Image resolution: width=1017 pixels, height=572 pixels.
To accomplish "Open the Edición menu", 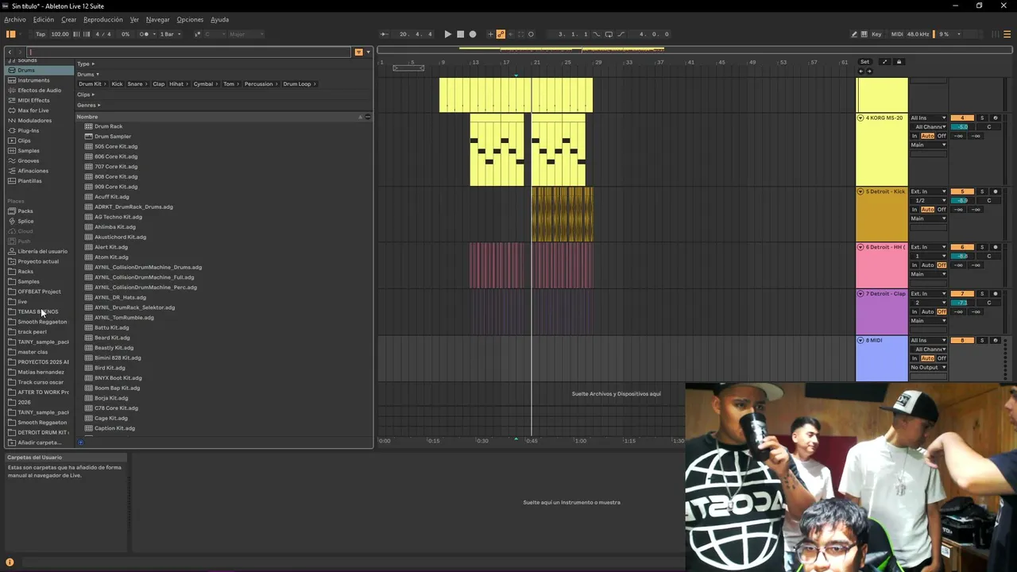I will [x=44, y=20].
